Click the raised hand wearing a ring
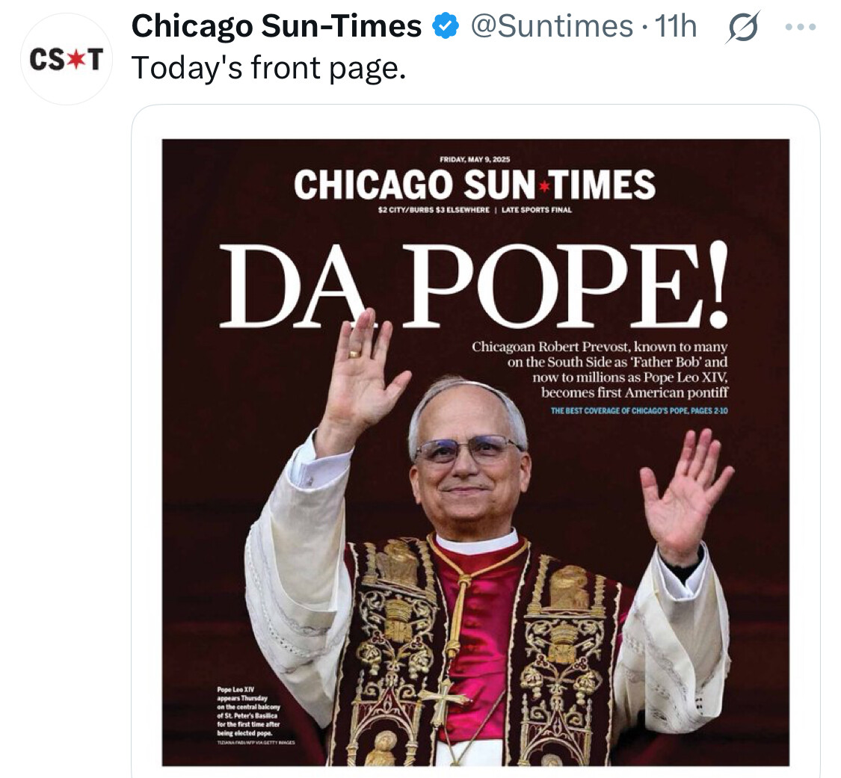Screen dimensions: 841x778 [361, 371]
